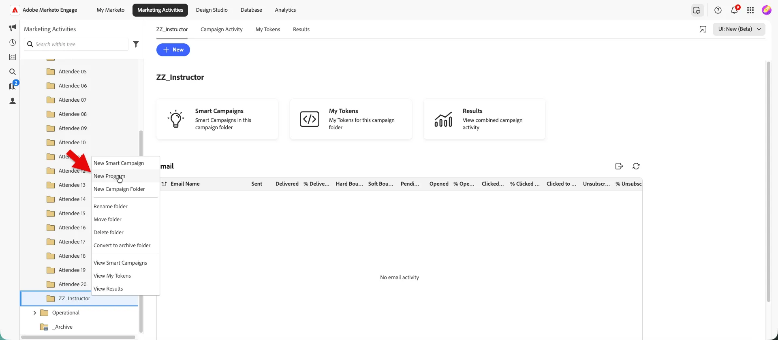Select Convert to archive folder

[126, 245]
